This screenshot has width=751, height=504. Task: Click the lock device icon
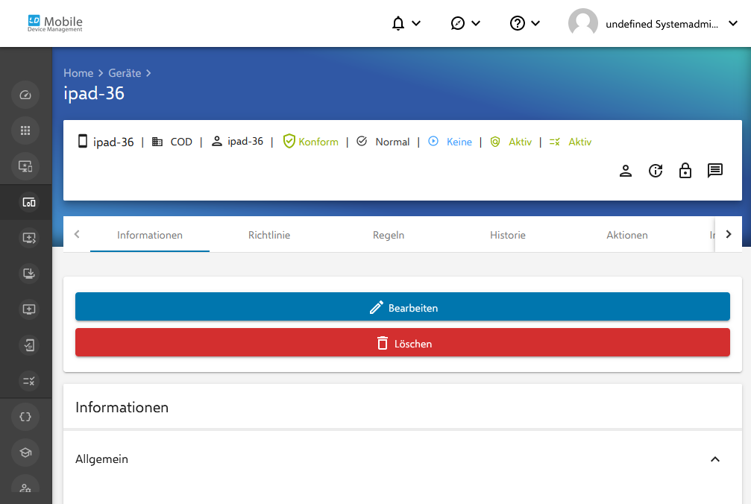tap(685, 171)
